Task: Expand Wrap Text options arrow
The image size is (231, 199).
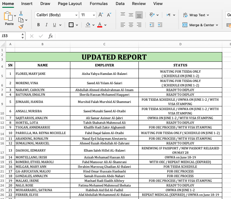Action: pos(208,15)
